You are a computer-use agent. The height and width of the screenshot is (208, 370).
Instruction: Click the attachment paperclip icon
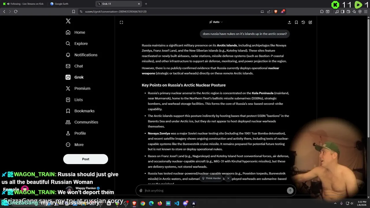[141, 191]
